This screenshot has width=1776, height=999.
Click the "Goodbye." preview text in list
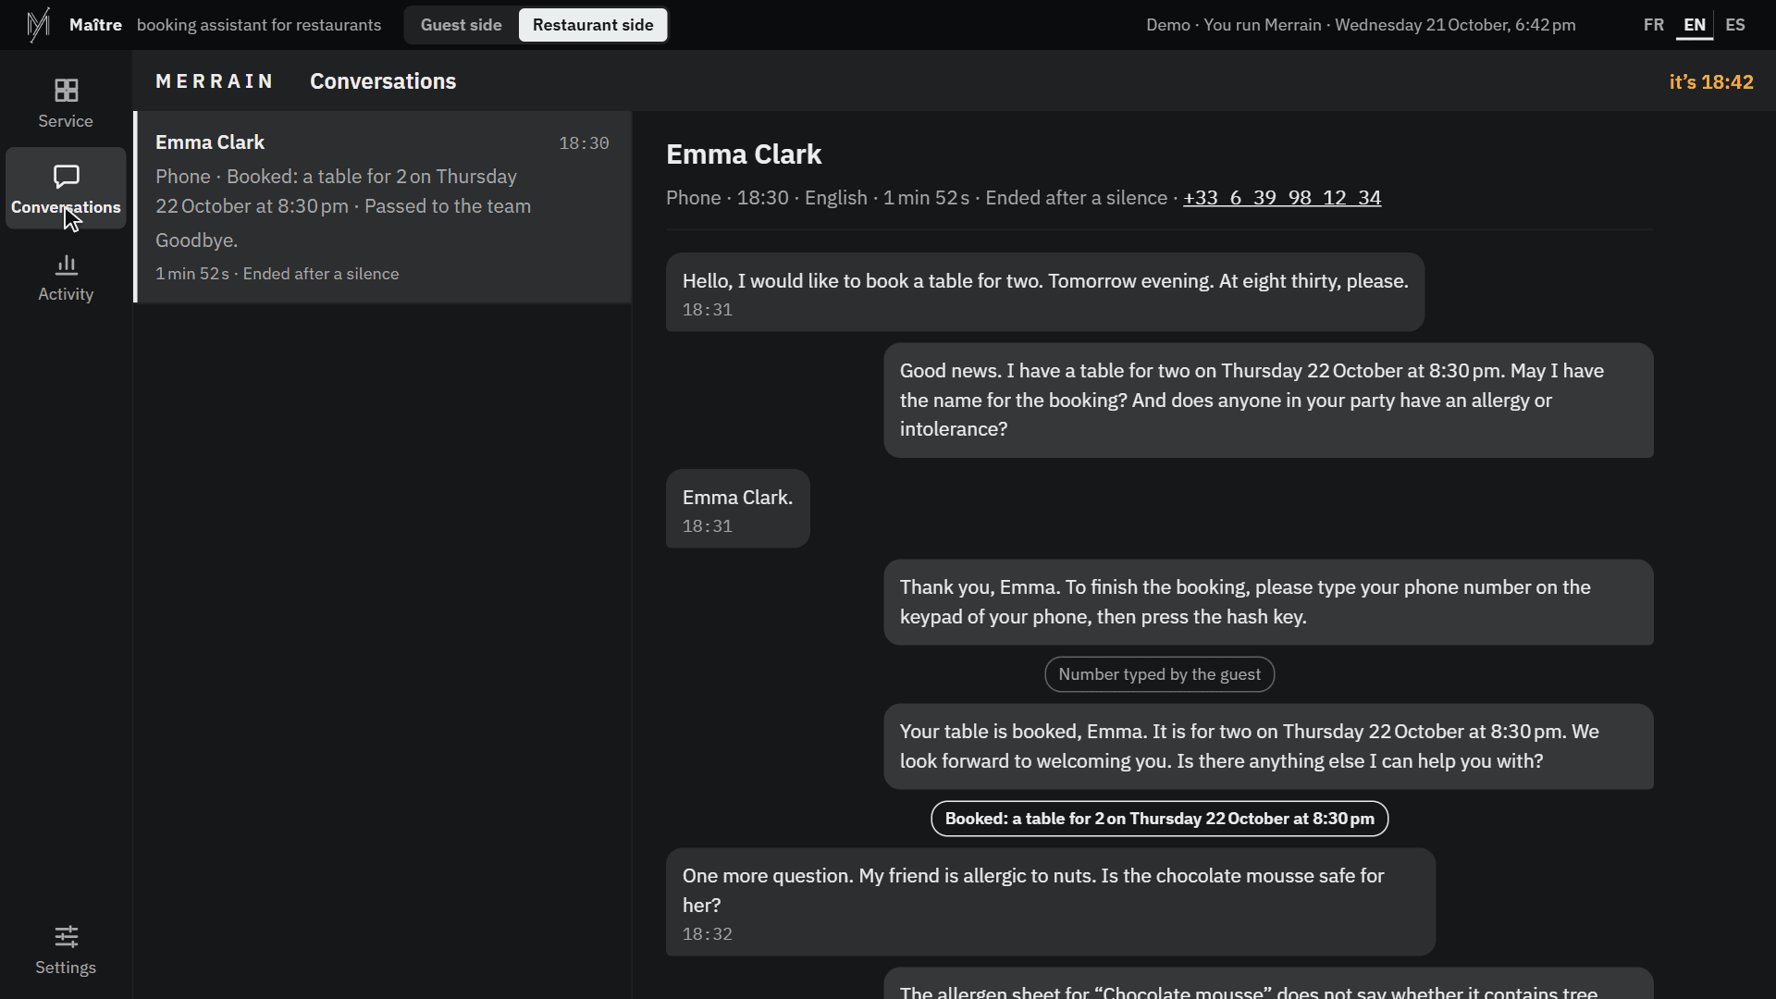(197, 240)
